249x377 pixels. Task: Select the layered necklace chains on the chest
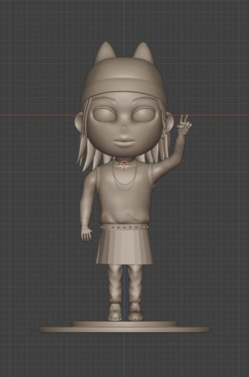pyautogui.click(x=124, y=177)
